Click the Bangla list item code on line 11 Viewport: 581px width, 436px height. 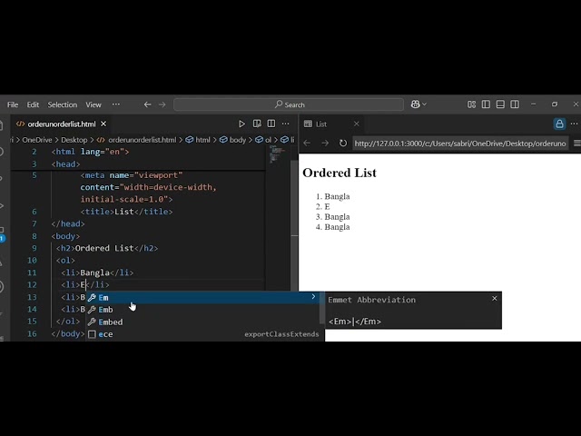tap(97, 272)
